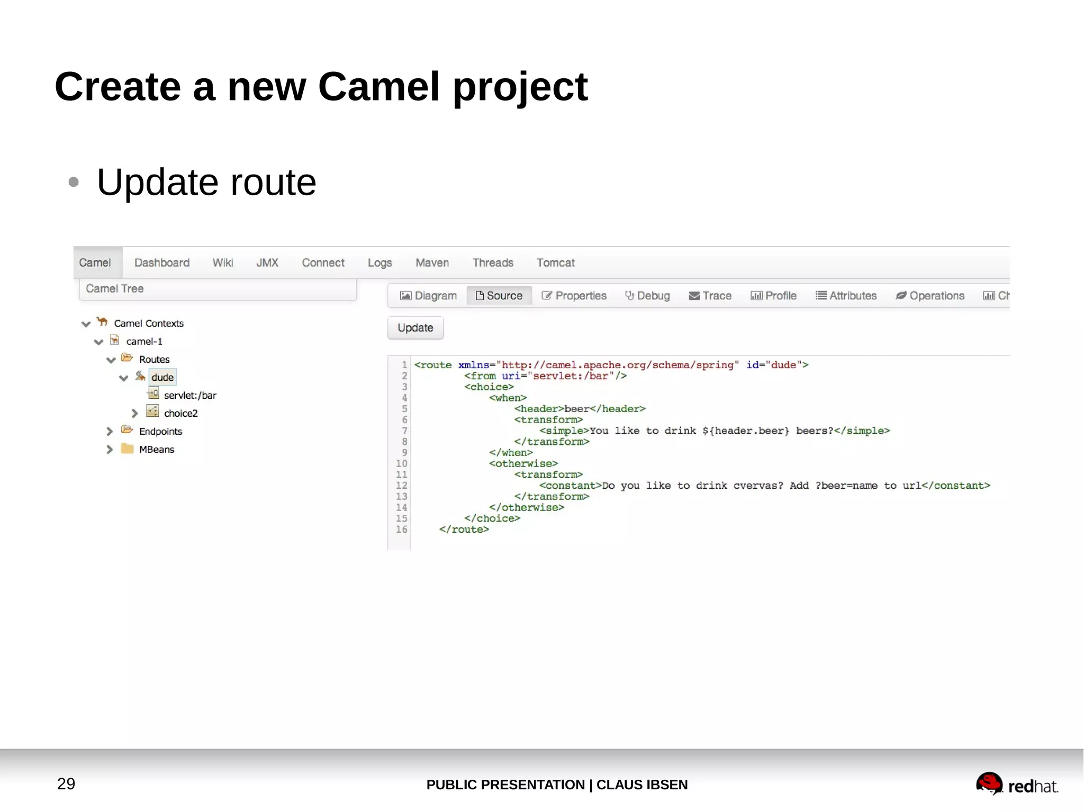Click the Routes open folder icon

127,358
